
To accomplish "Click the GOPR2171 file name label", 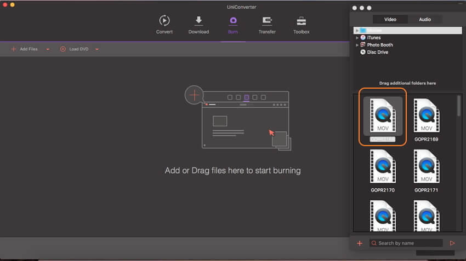I will click(426, 190).
